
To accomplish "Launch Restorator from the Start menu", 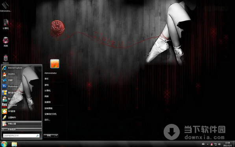I will coord(22,105).
